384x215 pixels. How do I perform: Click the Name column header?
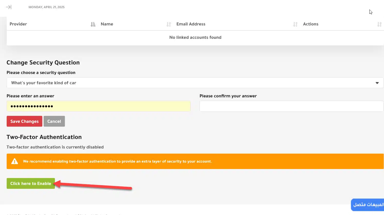pos(107,24)
